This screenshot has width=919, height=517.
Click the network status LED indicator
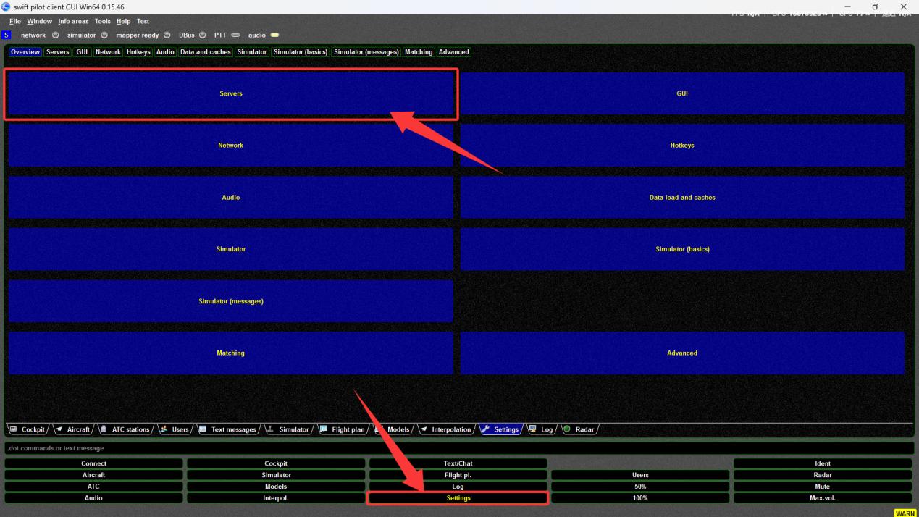56,35
